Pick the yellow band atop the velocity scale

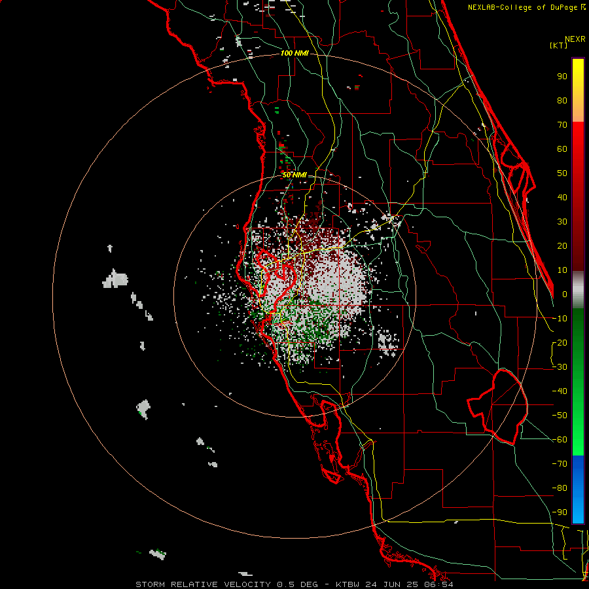pos(578,90)
